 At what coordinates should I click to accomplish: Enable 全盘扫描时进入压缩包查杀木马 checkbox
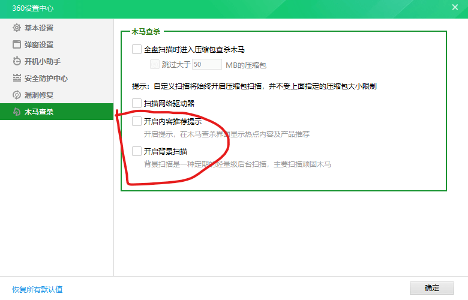point(137,49)
